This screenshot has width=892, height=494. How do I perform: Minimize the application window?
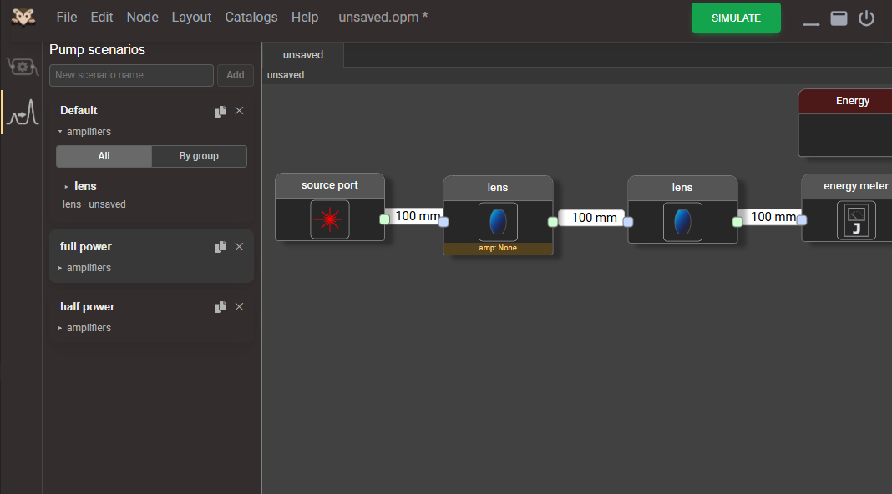pos(811,23)
